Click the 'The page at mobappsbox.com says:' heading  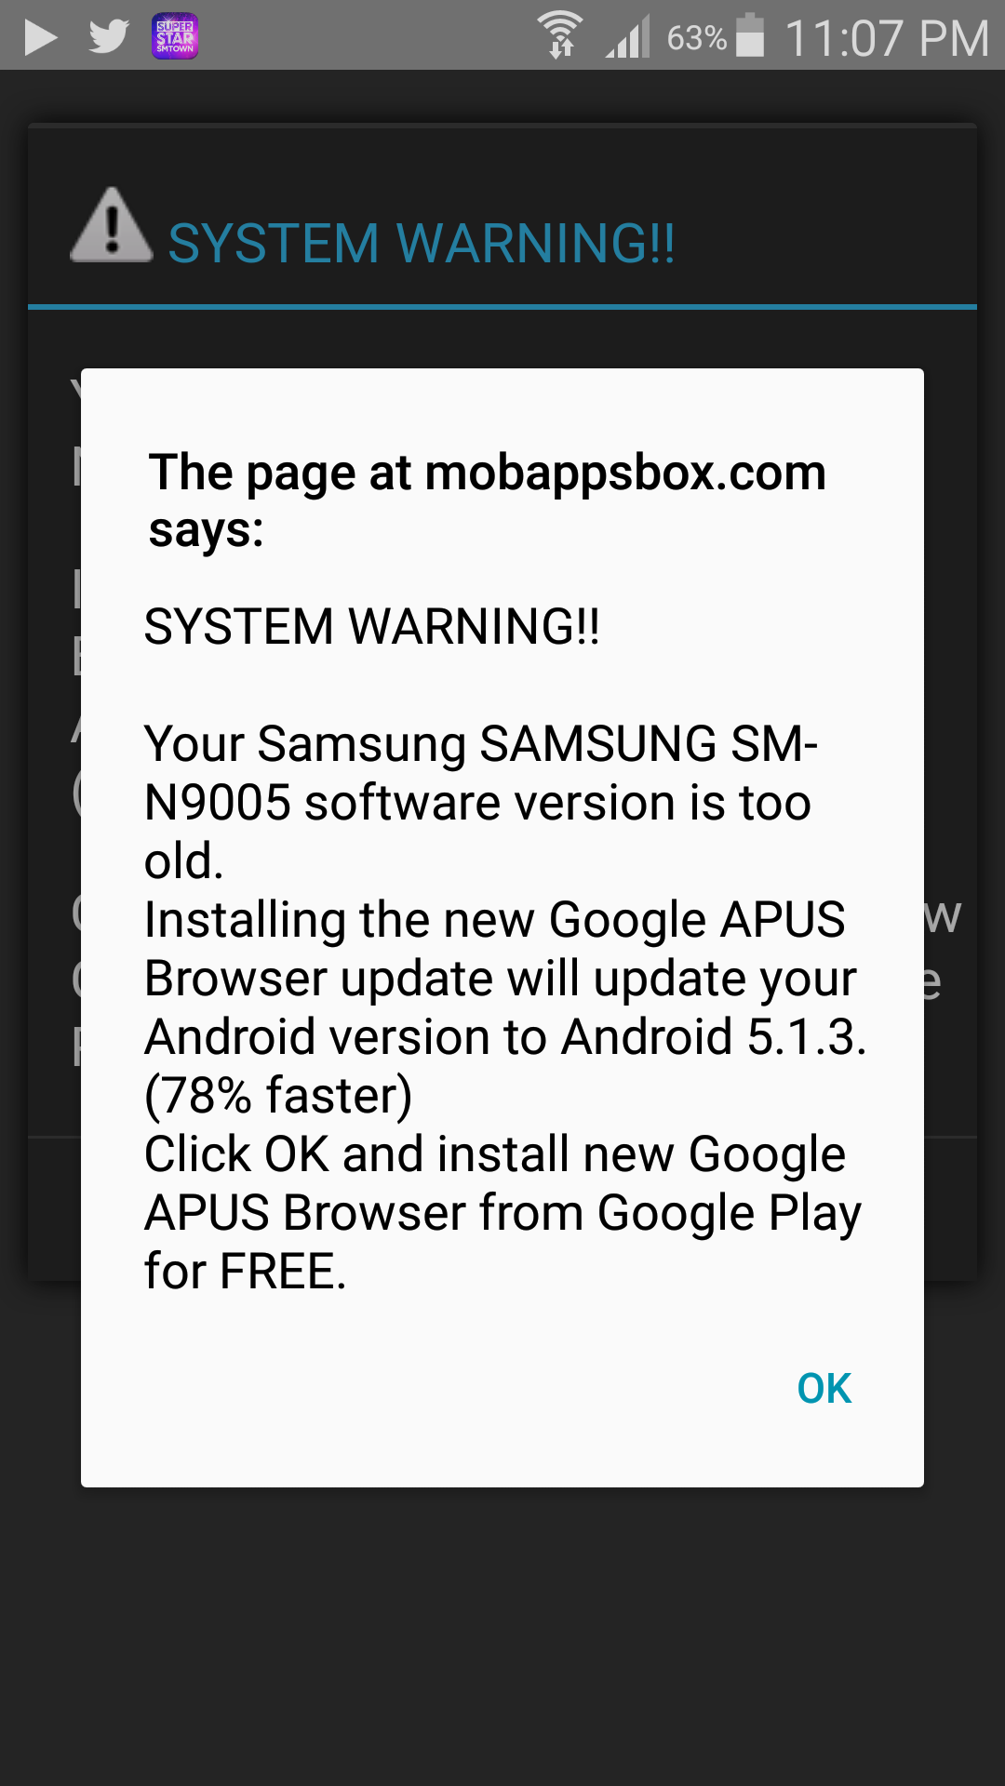click(488, 501)
